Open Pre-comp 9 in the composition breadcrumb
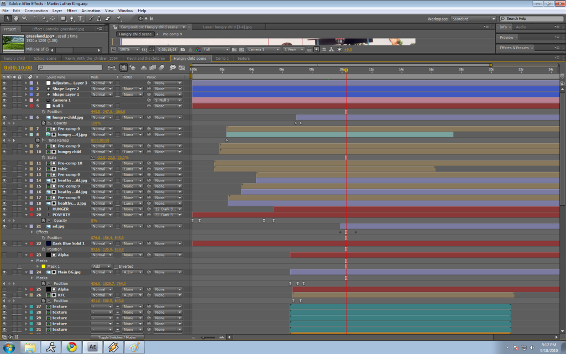The image size is (566, 354). [172, 34]
